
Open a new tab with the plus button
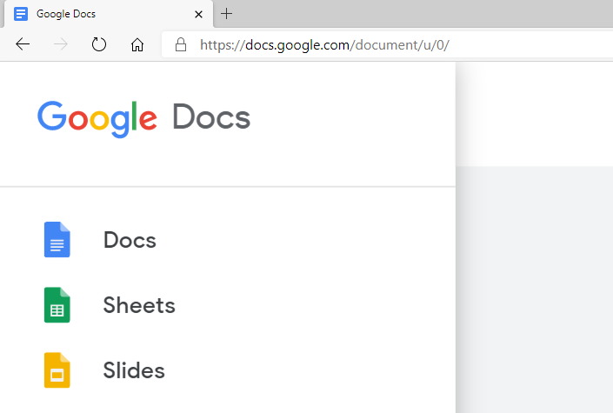(x=227, y=14)
